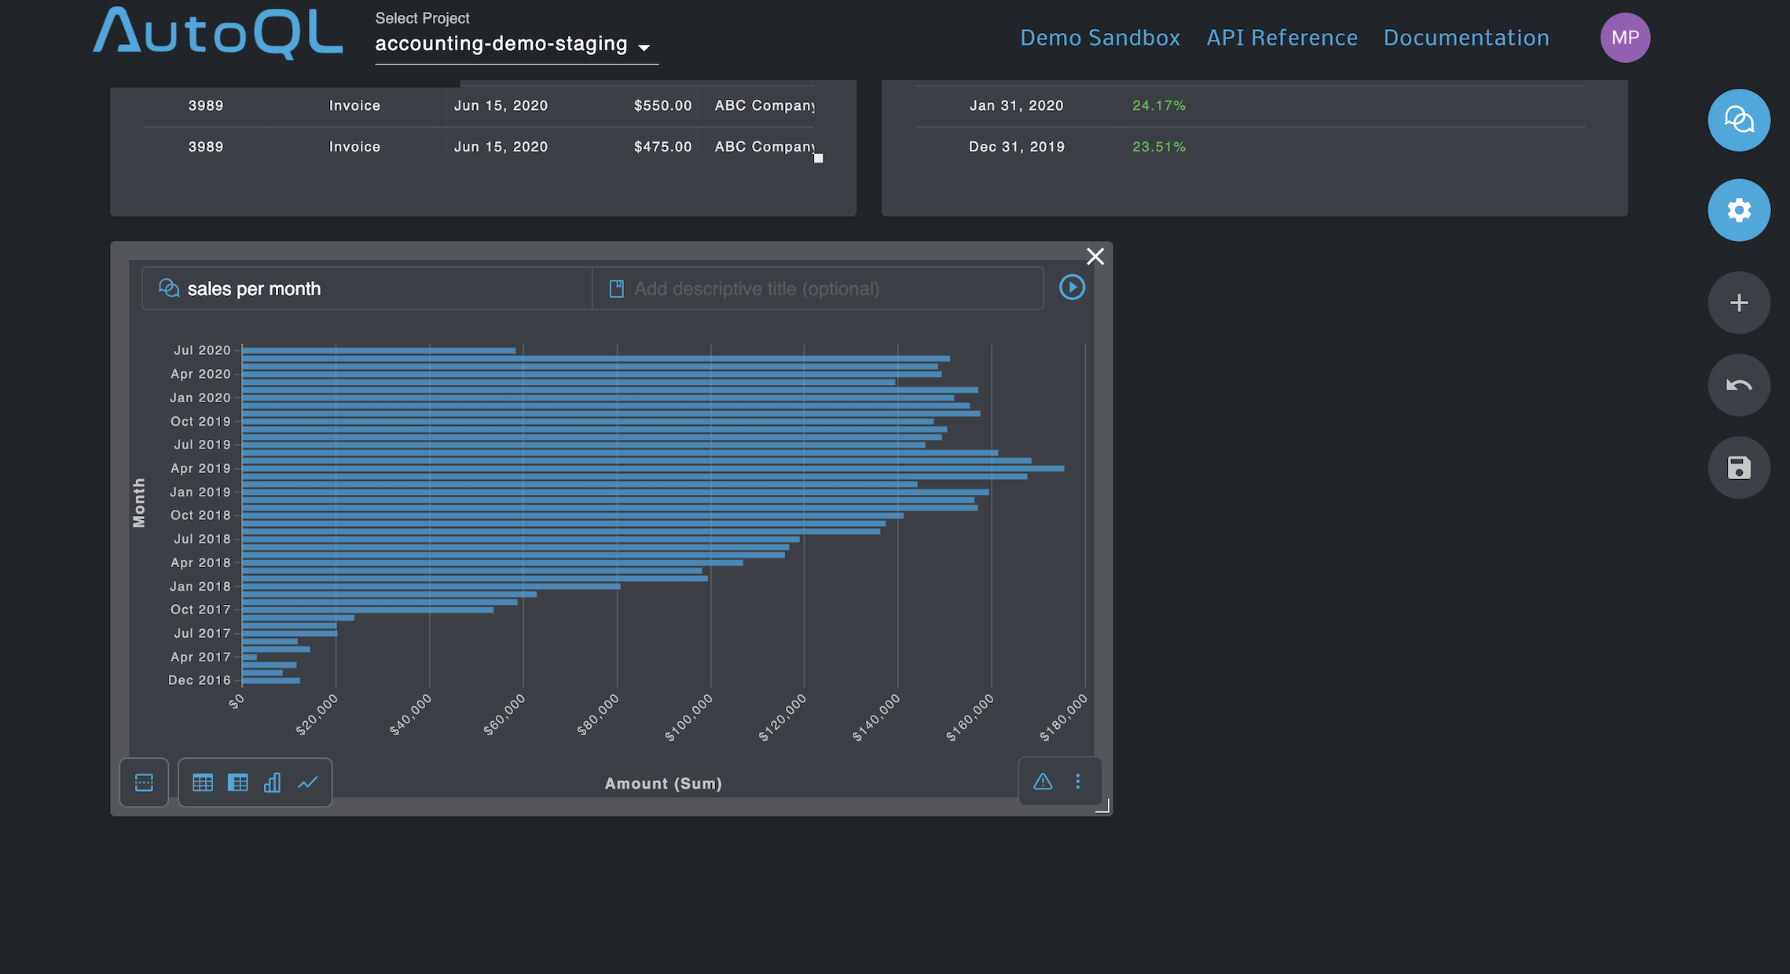Report a problem with warning icon
1790x974 pixels.
(1043, 782)
